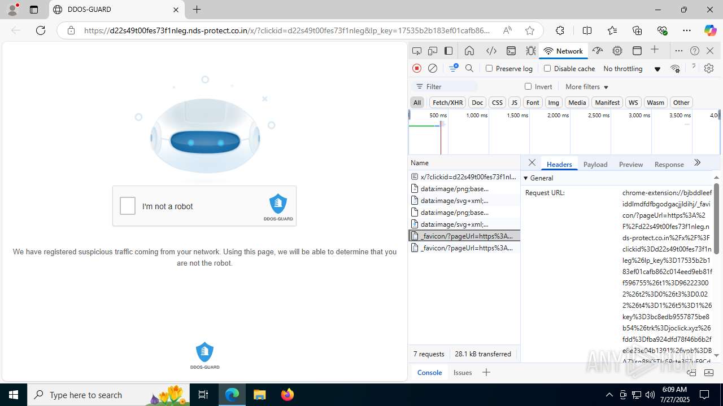This screenshot has width=723, height=406.
Task: Add a new DevTools tool tab
Action: (655, 50)
